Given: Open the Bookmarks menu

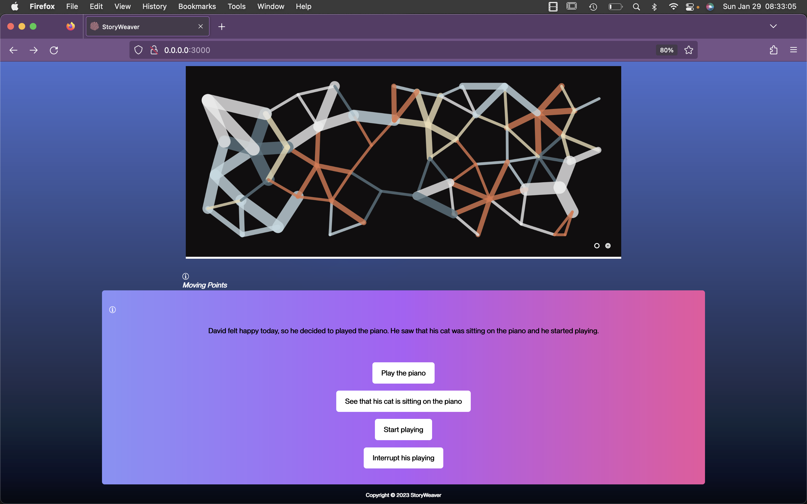Looking at the screenshot, I should tap(197, 7).
